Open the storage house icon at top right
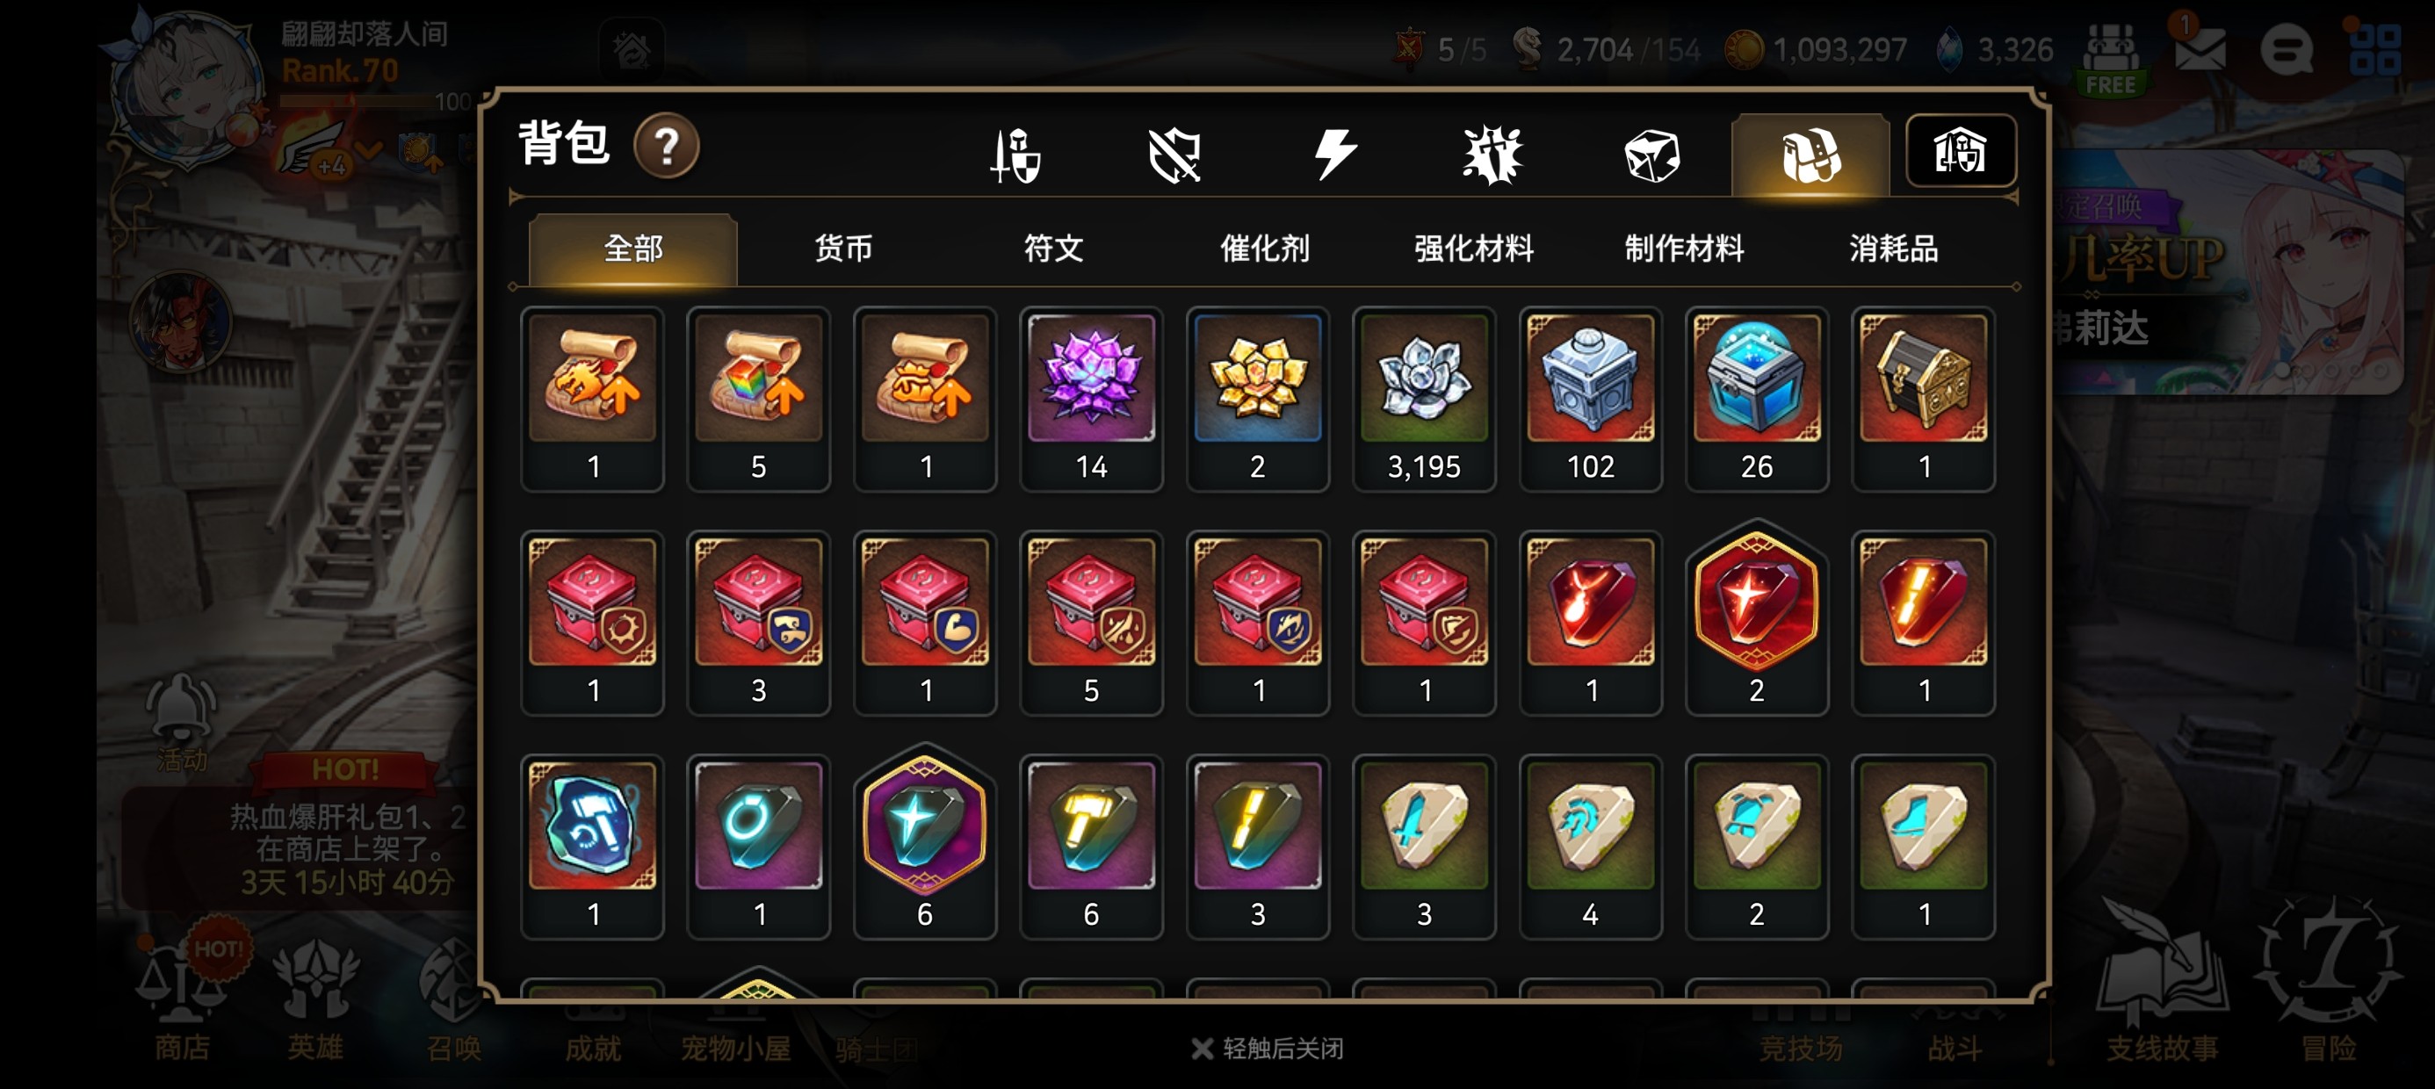This screenshot has width=2435, height=1089. click(1961, 151)
